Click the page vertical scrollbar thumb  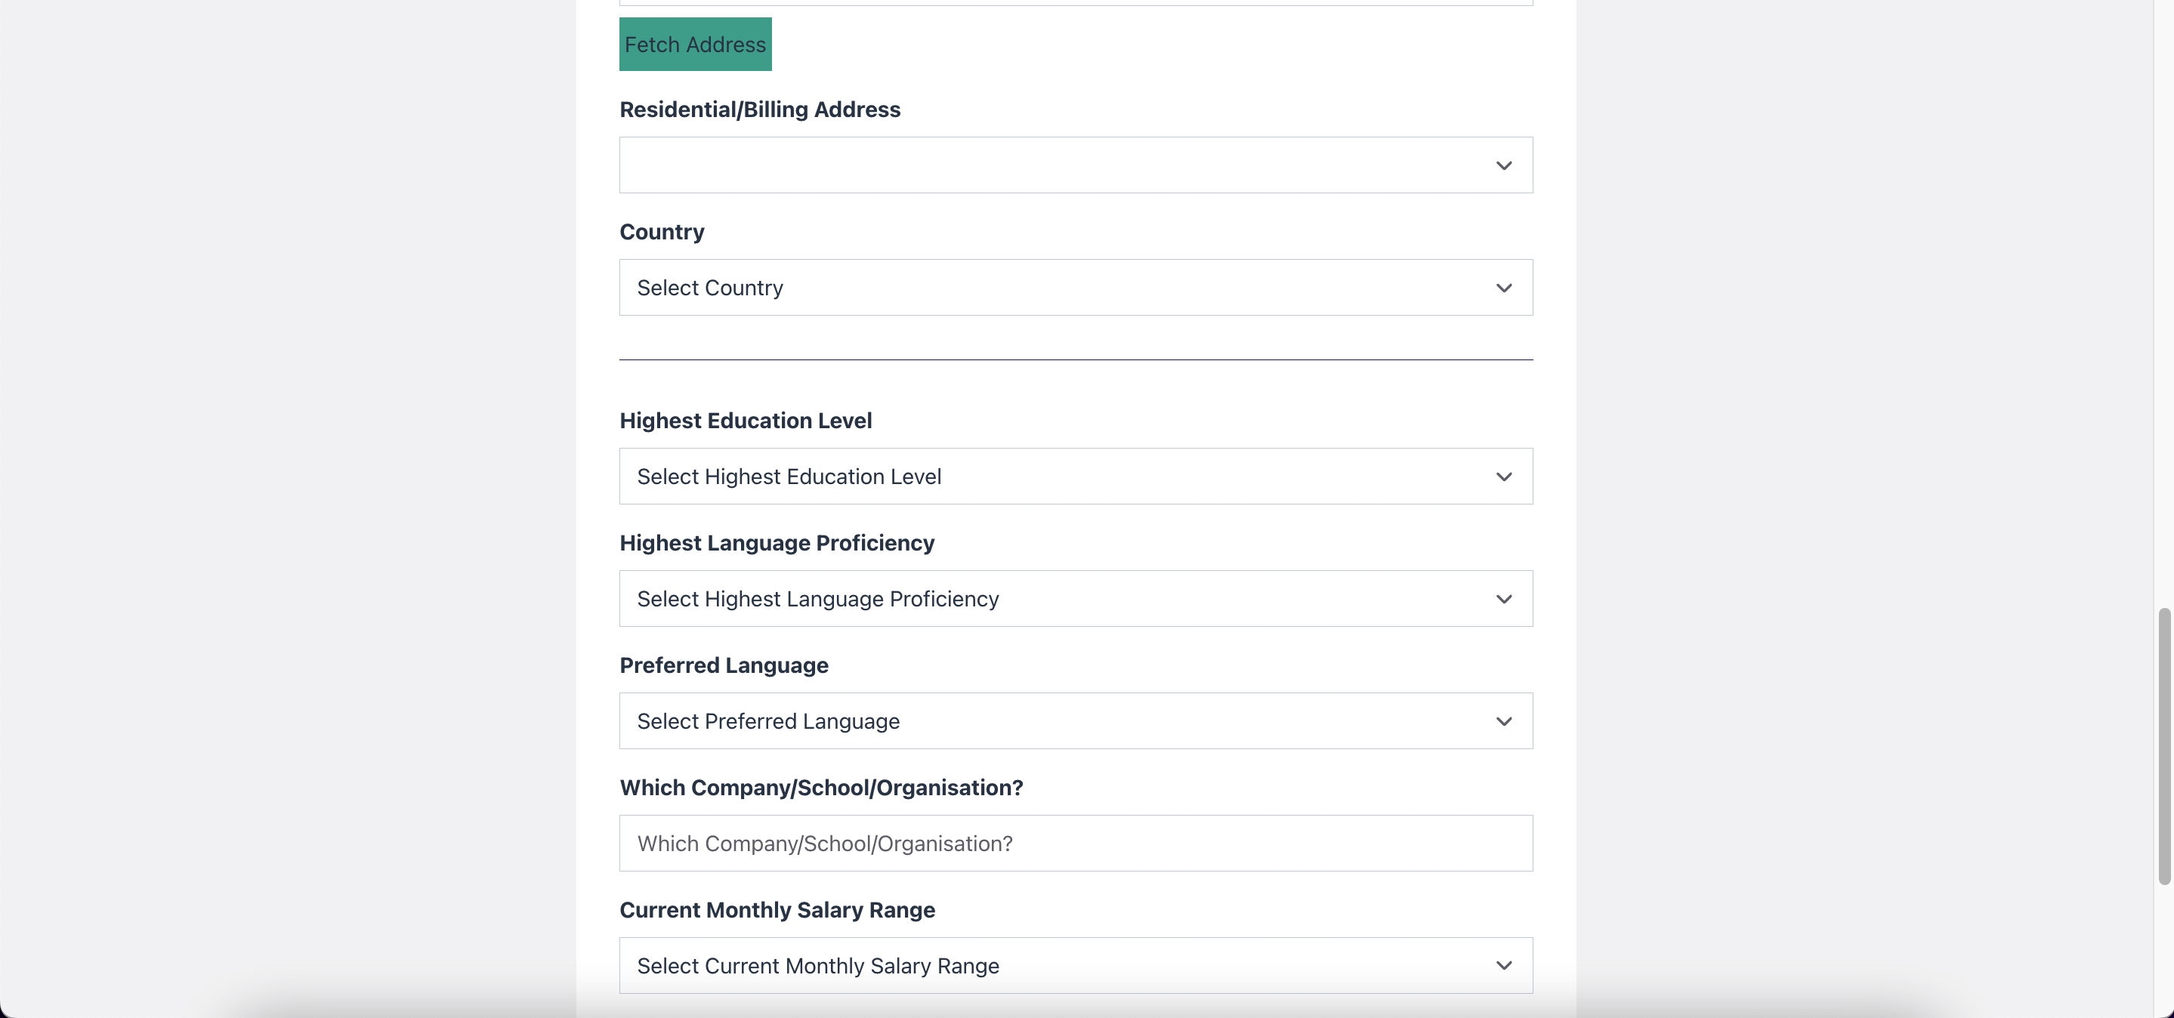(x=2164, y=746)
